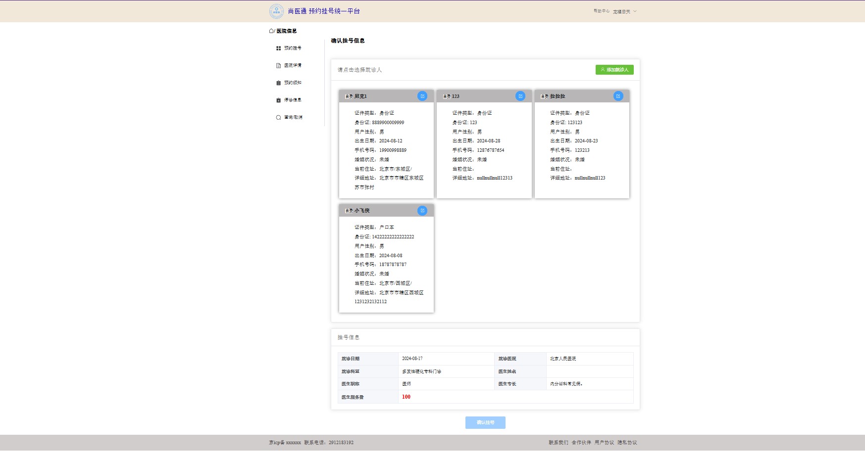Open the 联系我们 footer link
Screen dimensions: 865x458
click(559, 443)
